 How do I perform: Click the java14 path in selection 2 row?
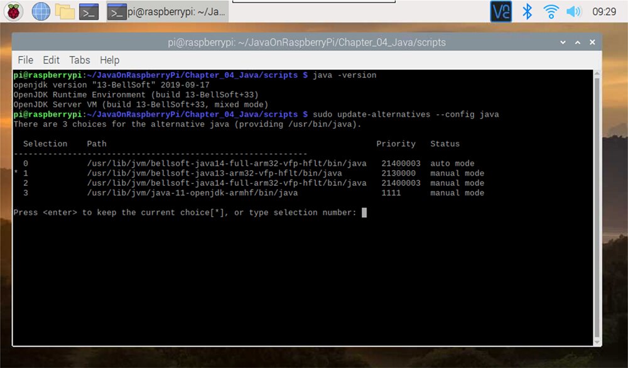227,183
